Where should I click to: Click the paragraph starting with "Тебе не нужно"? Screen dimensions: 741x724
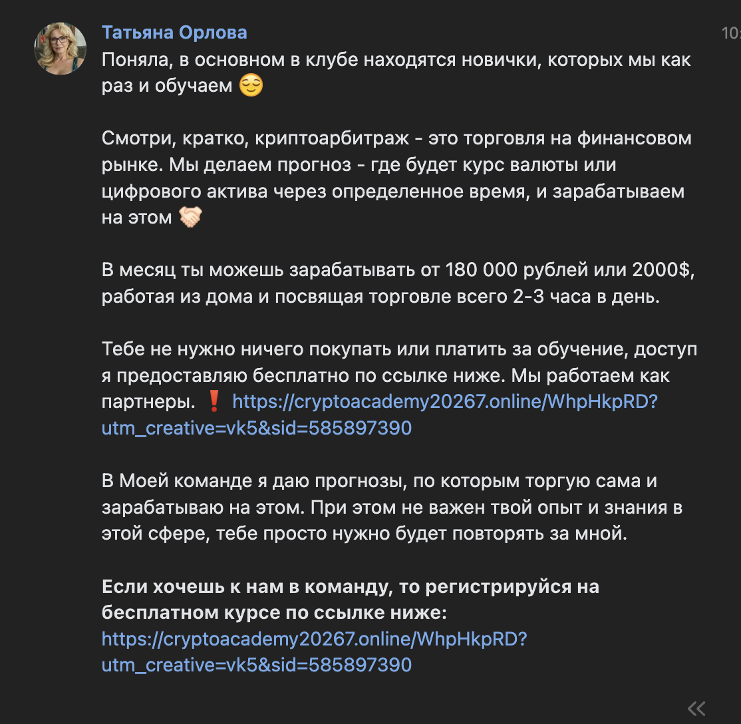click(x=399, y=349)
